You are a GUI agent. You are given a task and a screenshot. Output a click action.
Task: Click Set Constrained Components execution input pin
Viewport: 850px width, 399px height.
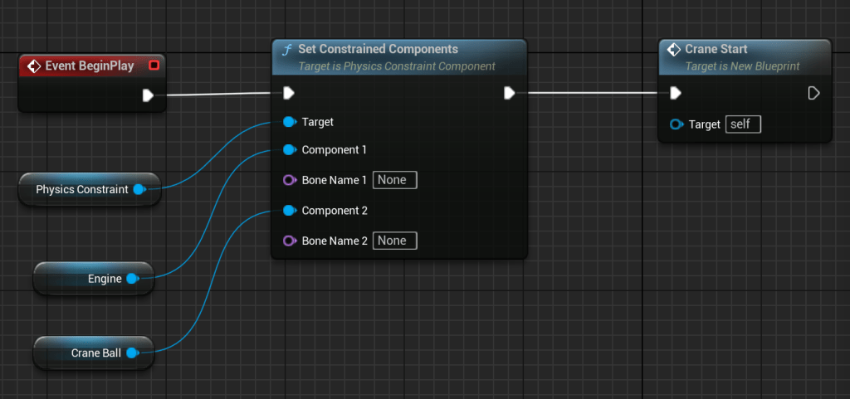tap(288, 93)
